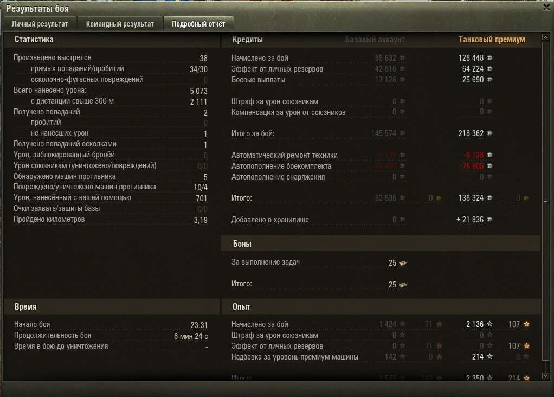Click the Всего нанесено урона value 5 073

(x=198, y=91)
